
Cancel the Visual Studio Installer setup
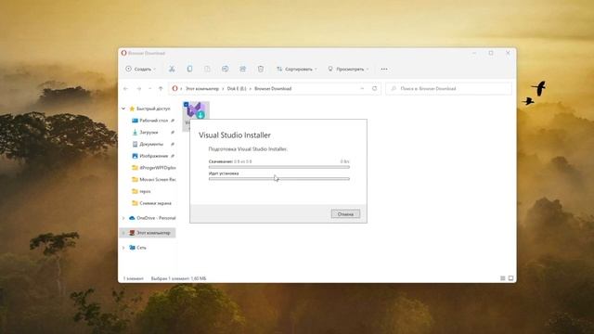[x=345, y=214]
